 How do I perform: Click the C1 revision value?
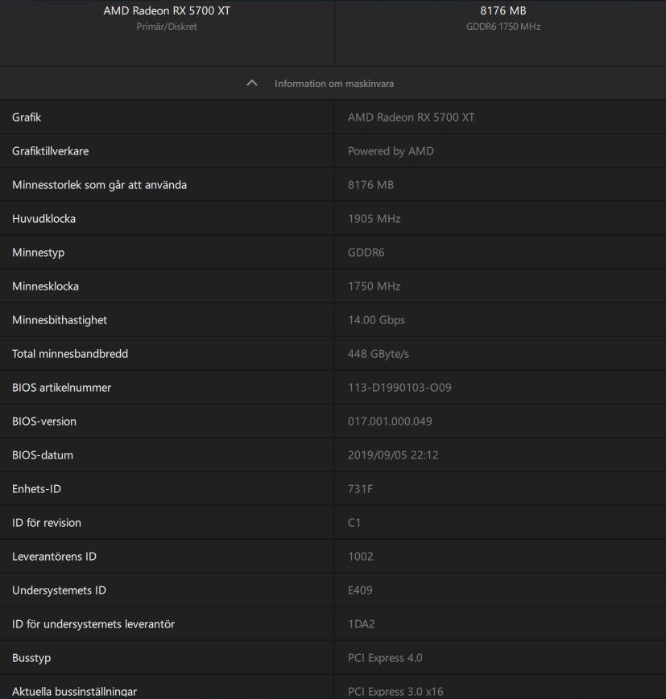(x=354, y=523)
